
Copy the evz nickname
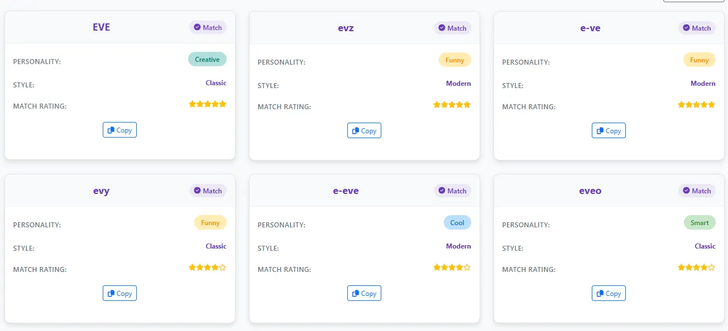(364, 131)
